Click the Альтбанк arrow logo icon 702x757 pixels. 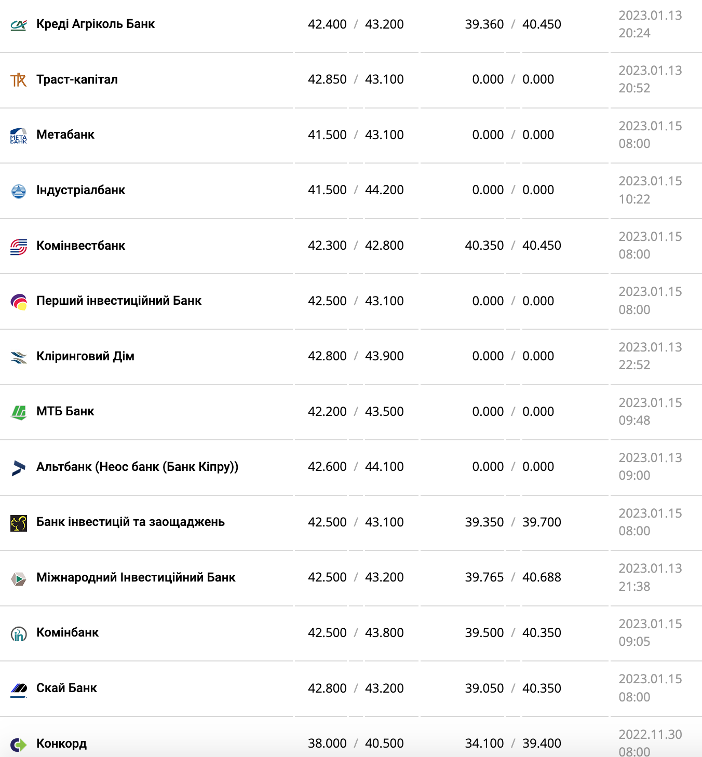point(19,468)
